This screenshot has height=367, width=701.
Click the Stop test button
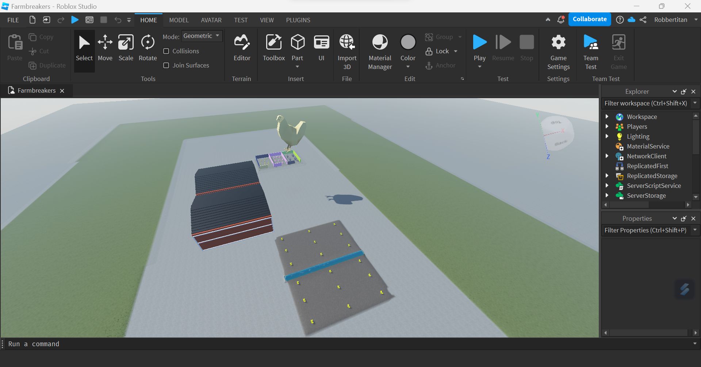pyautogui.click(x=526, y=49)
